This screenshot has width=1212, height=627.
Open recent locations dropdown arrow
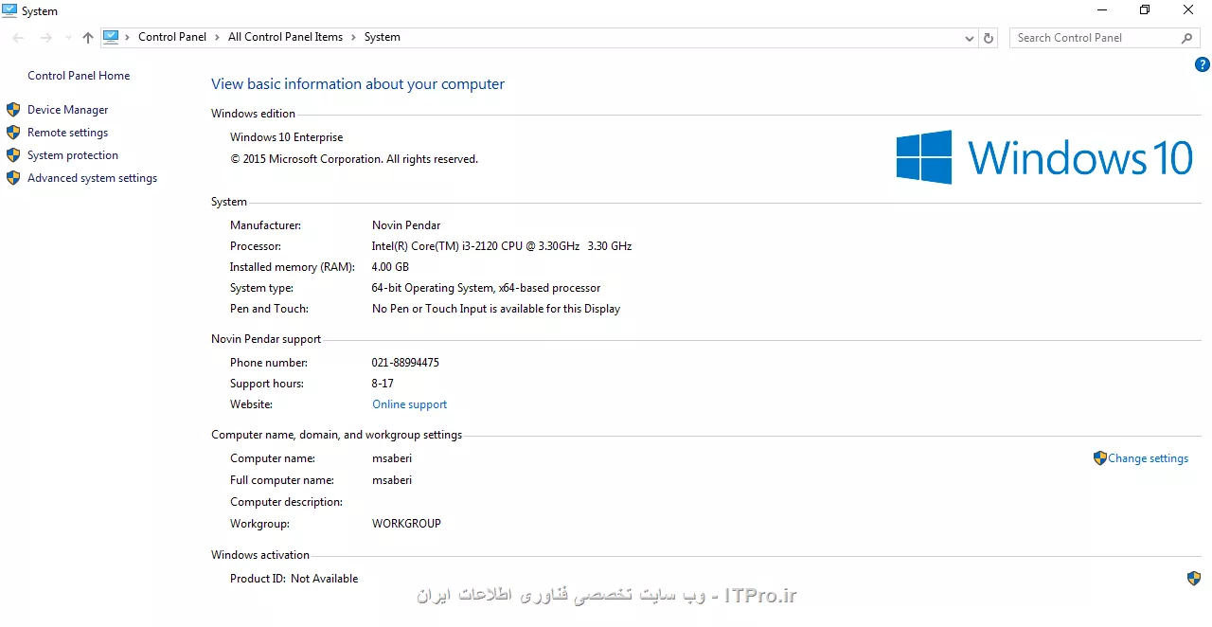68,38
